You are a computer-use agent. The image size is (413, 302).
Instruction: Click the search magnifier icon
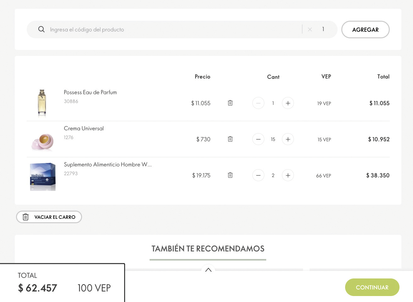point(41,30)
